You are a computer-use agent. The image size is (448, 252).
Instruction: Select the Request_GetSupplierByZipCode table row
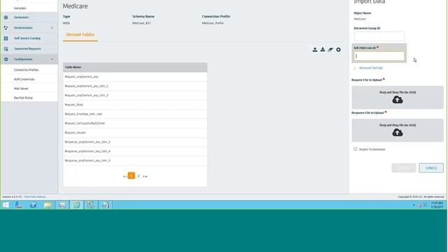(135, 123)
